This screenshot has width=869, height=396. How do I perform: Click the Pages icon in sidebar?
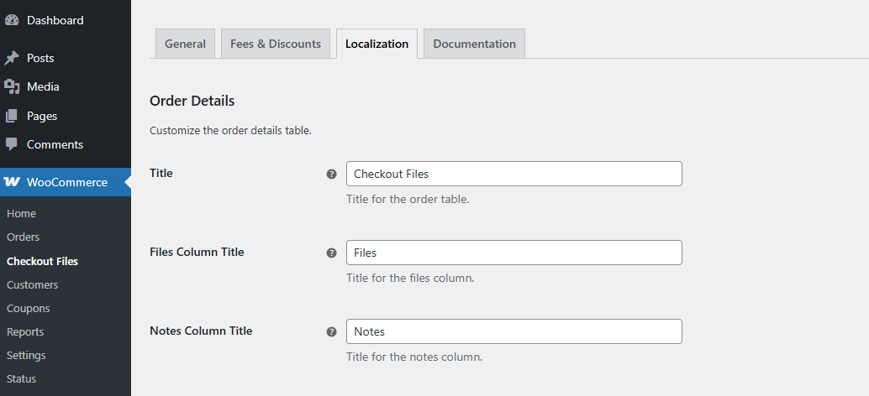(12, 116)
